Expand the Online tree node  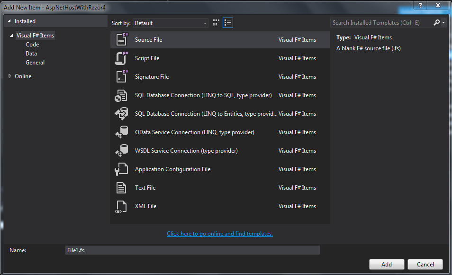click(x=10, y=76)
